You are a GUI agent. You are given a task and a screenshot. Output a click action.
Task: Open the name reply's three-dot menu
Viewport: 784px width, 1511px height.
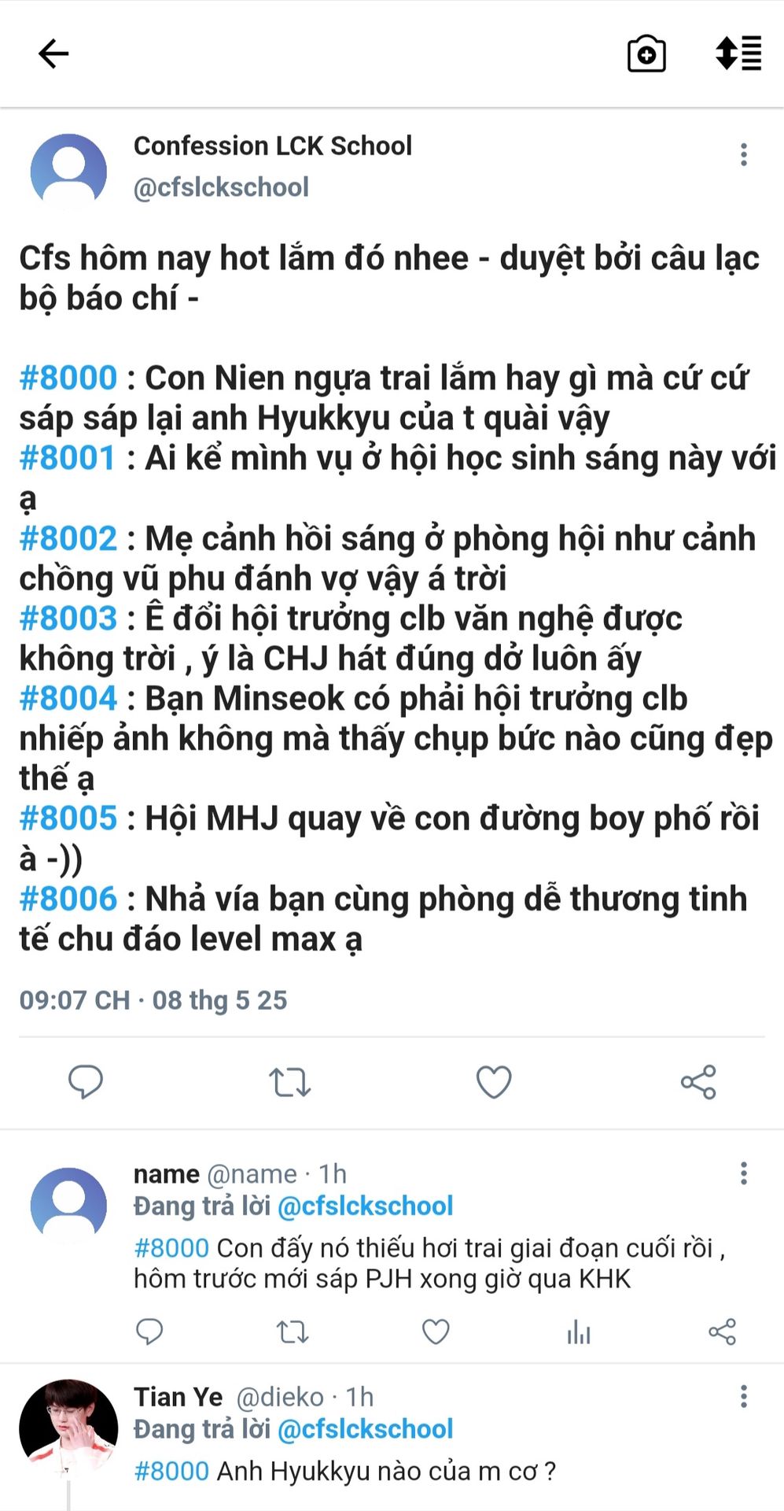(x=743, y=1173)
